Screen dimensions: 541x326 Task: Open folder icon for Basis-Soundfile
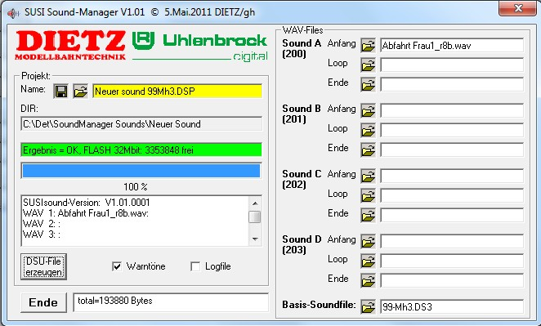pos(368,306)
